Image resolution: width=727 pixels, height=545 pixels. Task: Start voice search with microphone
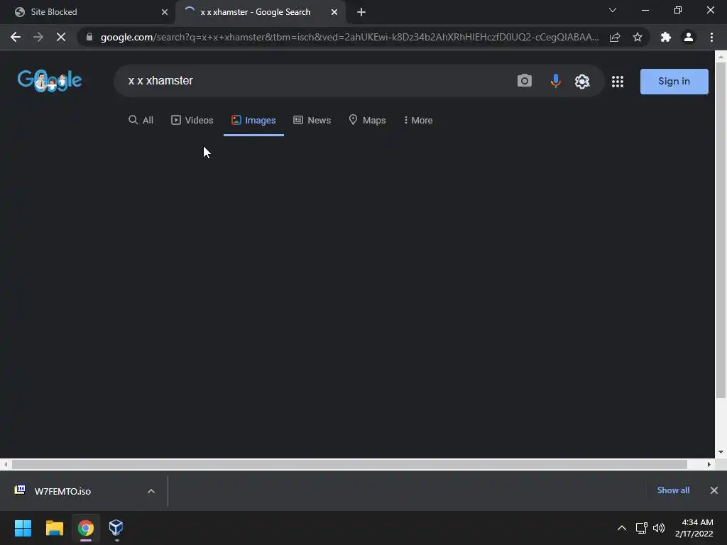[555, 81]
